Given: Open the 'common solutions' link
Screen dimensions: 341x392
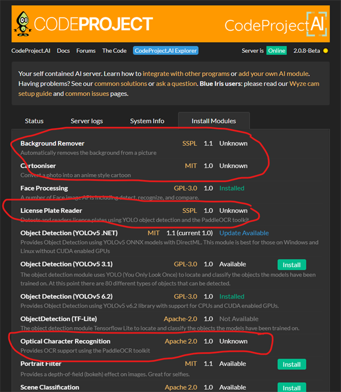Looking at the screenshot, I should point(120,84).
